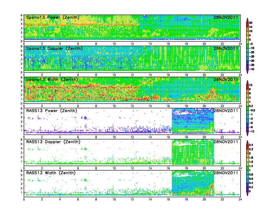Click the "Spano13 Width (Zenith)" panel title
Screen dimensions: 276x214
(52, 80)
